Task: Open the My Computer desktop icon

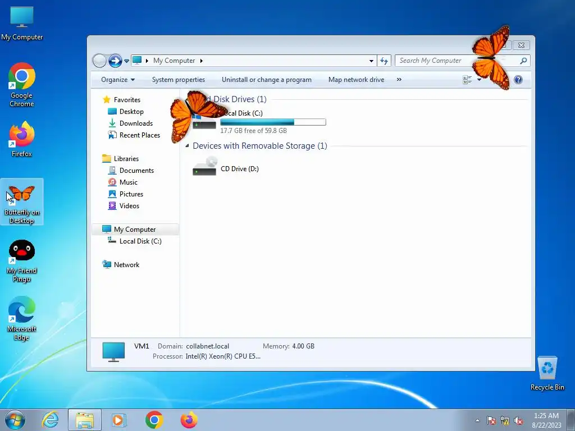Action: 22,24
